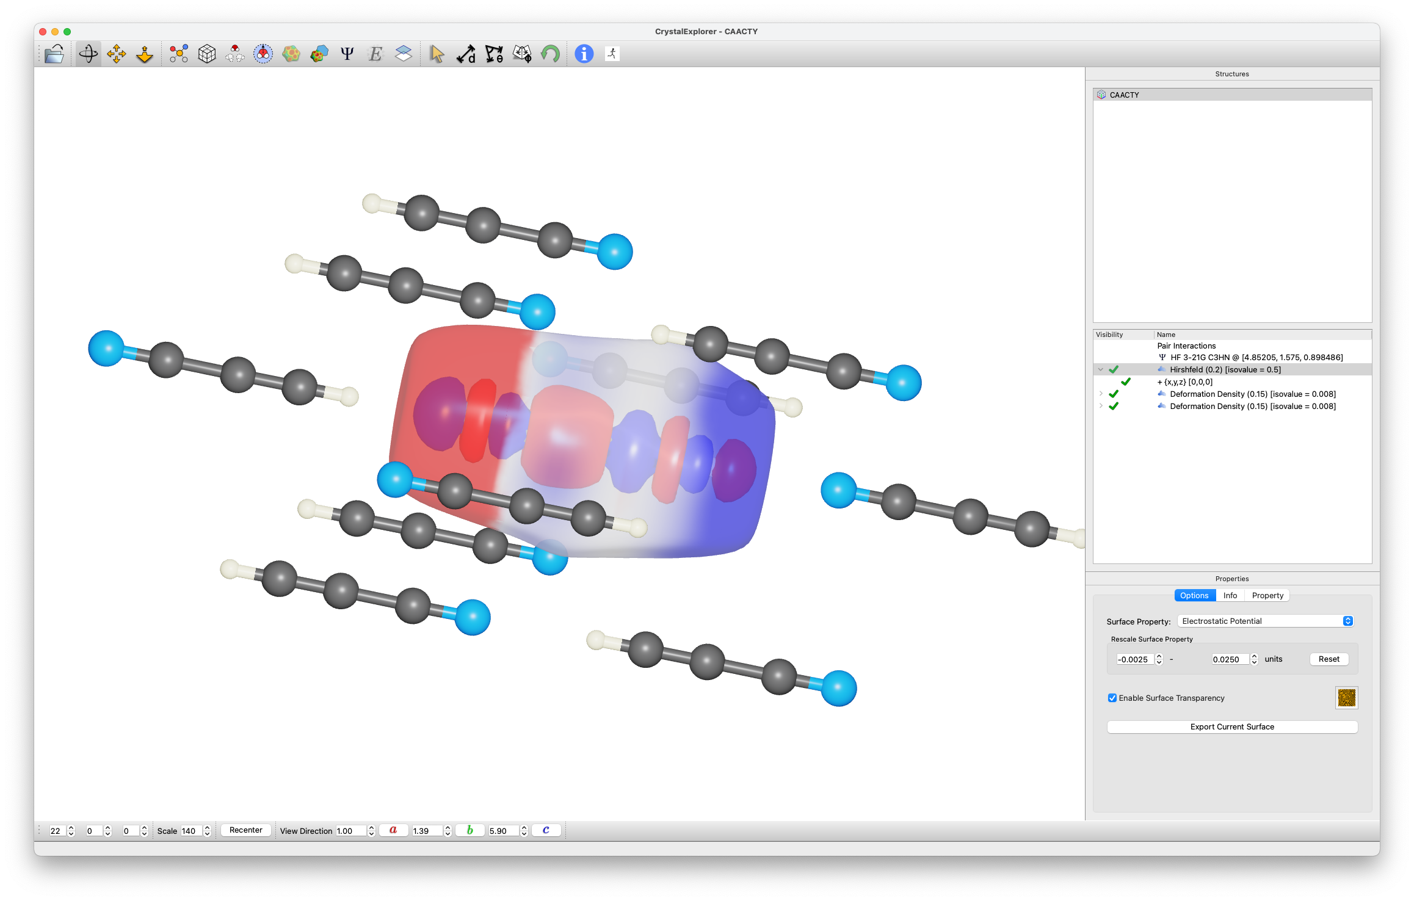Select the measure distance tool

coord(466,54)
